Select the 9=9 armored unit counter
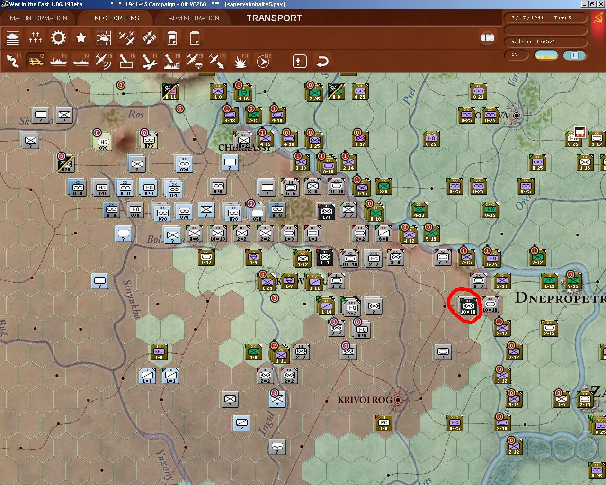Image resolution: width=606 pixels, height=485 pixels. [478, 281]
